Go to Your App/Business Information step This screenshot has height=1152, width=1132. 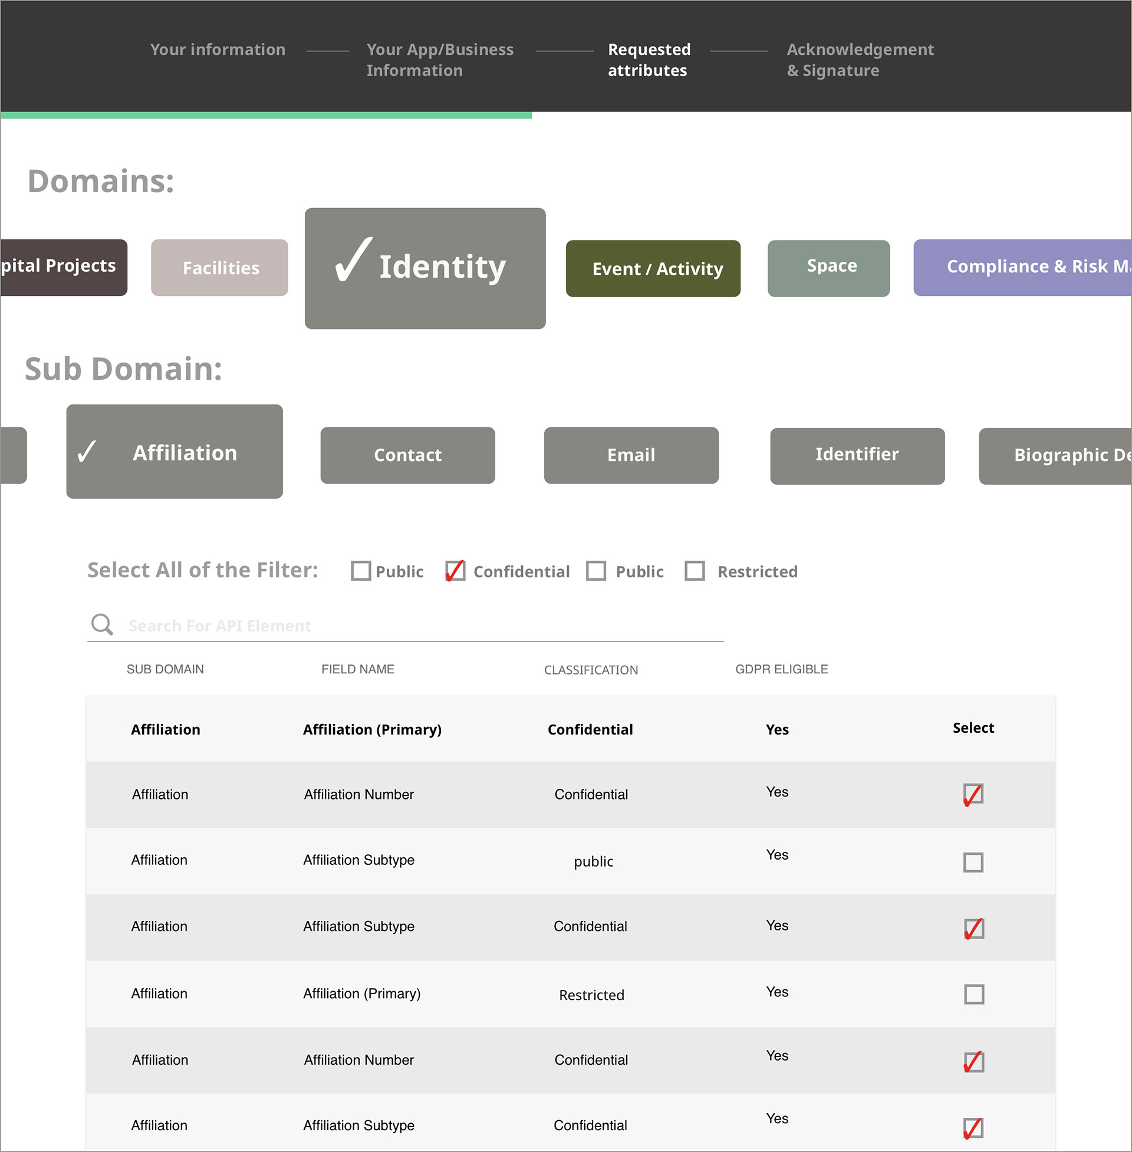440,60
